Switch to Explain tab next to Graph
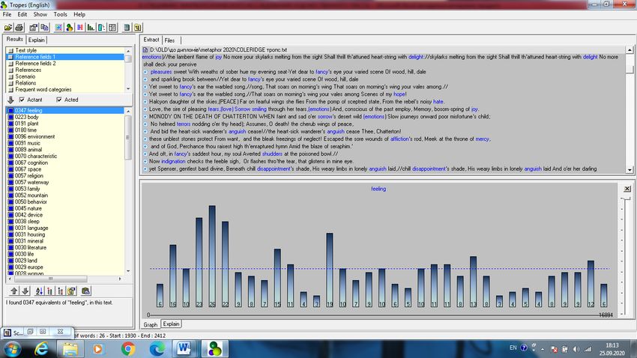This screenshot has width=637, height=358. (x=171, y=324)
